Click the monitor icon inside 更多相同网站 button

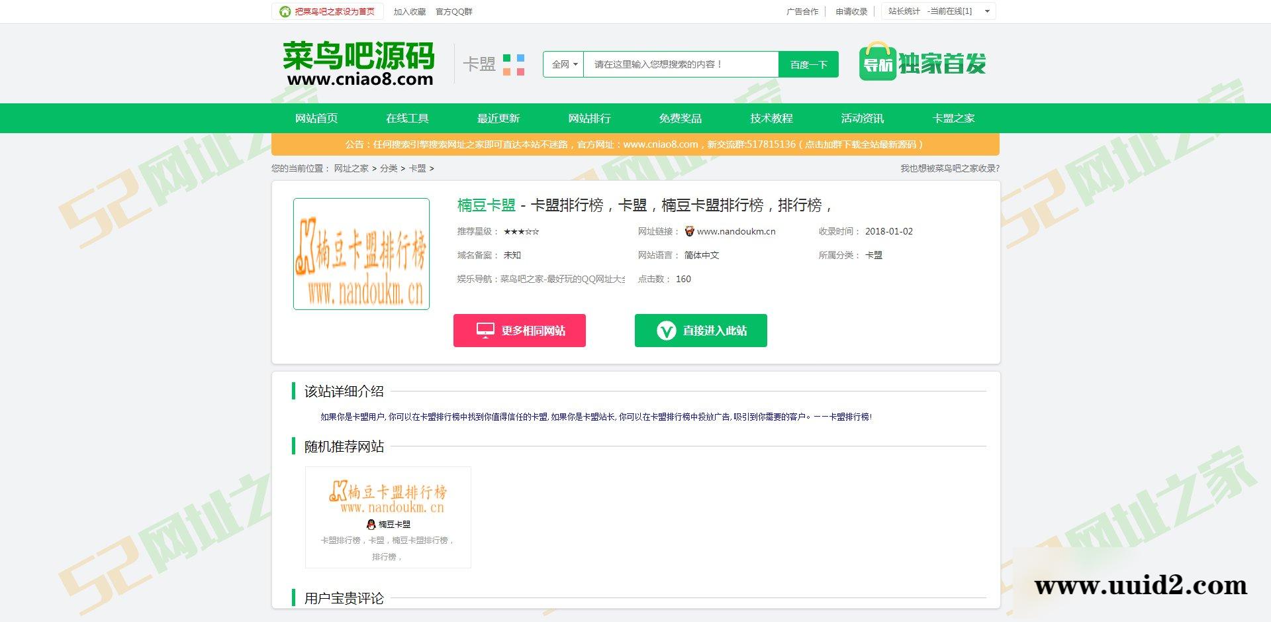486,330
